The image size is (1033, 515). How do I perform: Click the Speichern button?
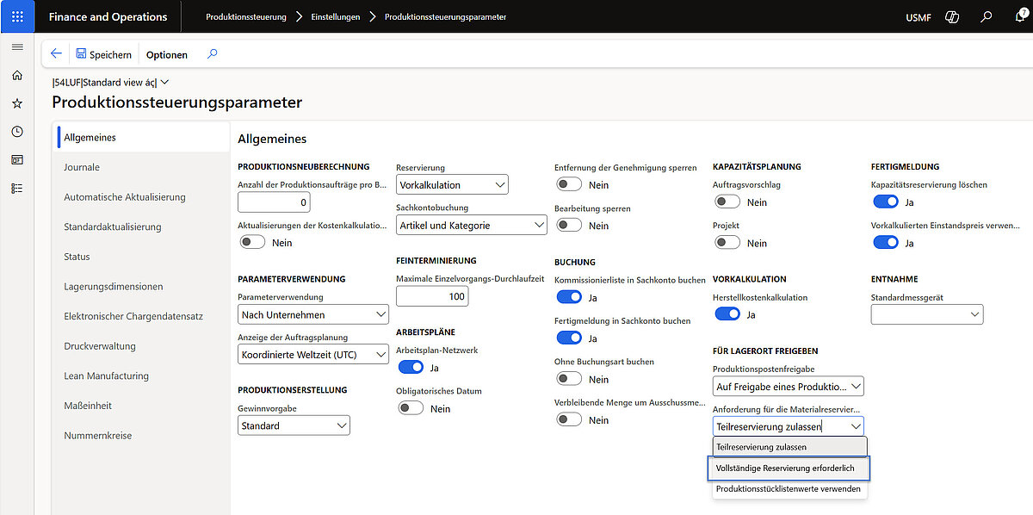point(103,53)
